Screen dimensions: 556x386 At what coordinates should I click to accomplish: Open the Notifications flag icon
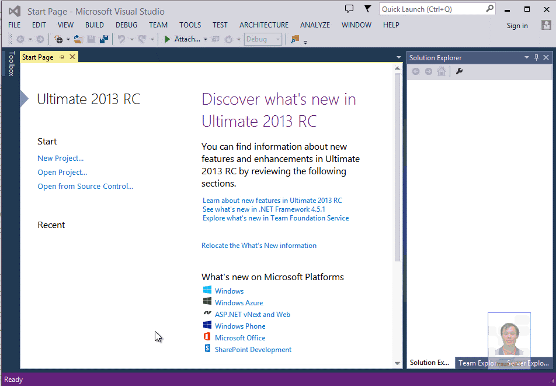pyautogui.click(x=368, y=9)
